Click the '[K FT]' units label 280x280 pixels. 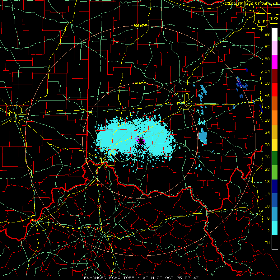click(x=263, y=21)
